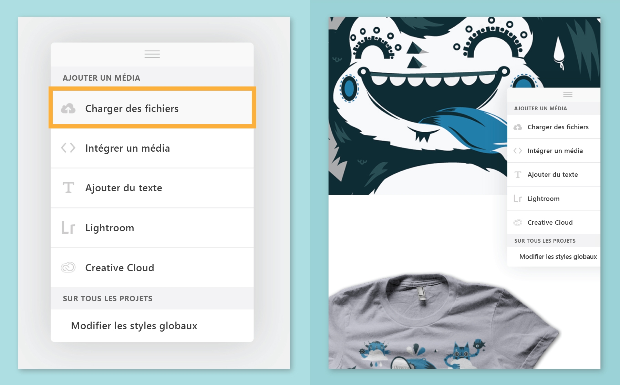Click the Creative Cloud icon in the large menu

point(68,267)
